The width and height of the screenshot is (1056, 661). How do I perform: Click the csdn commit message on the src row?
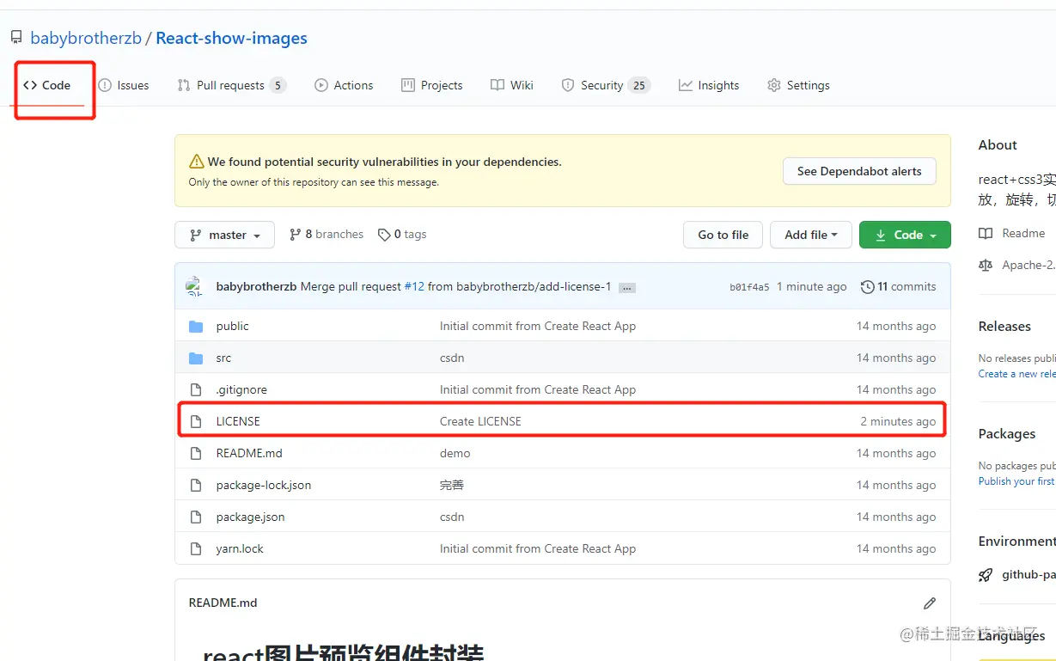452,358
